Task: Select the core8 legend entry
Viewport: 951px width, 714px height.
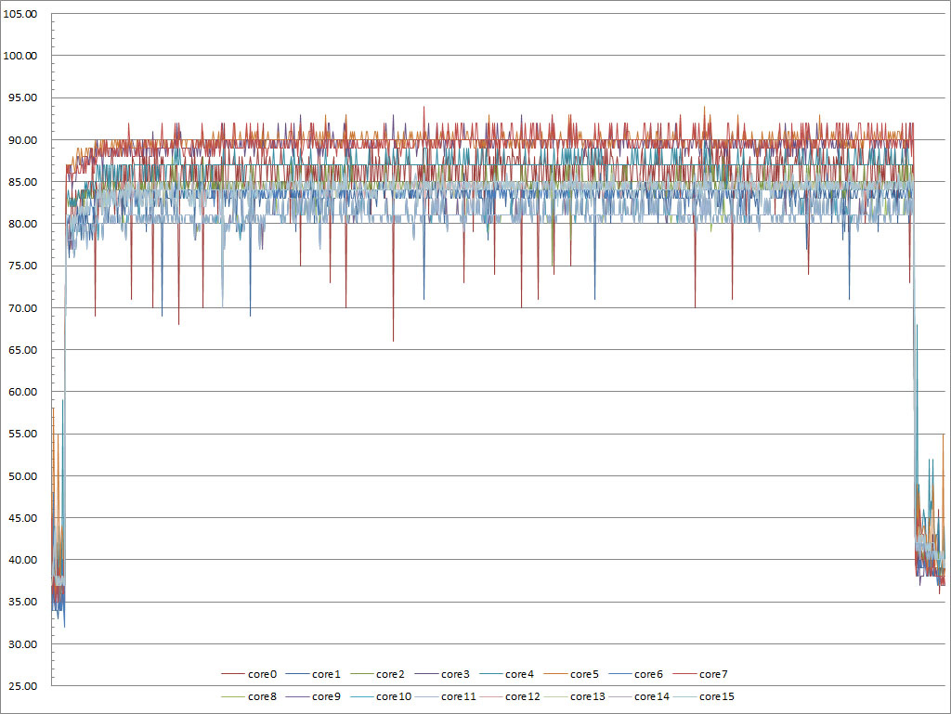Action: click(249, 696)
